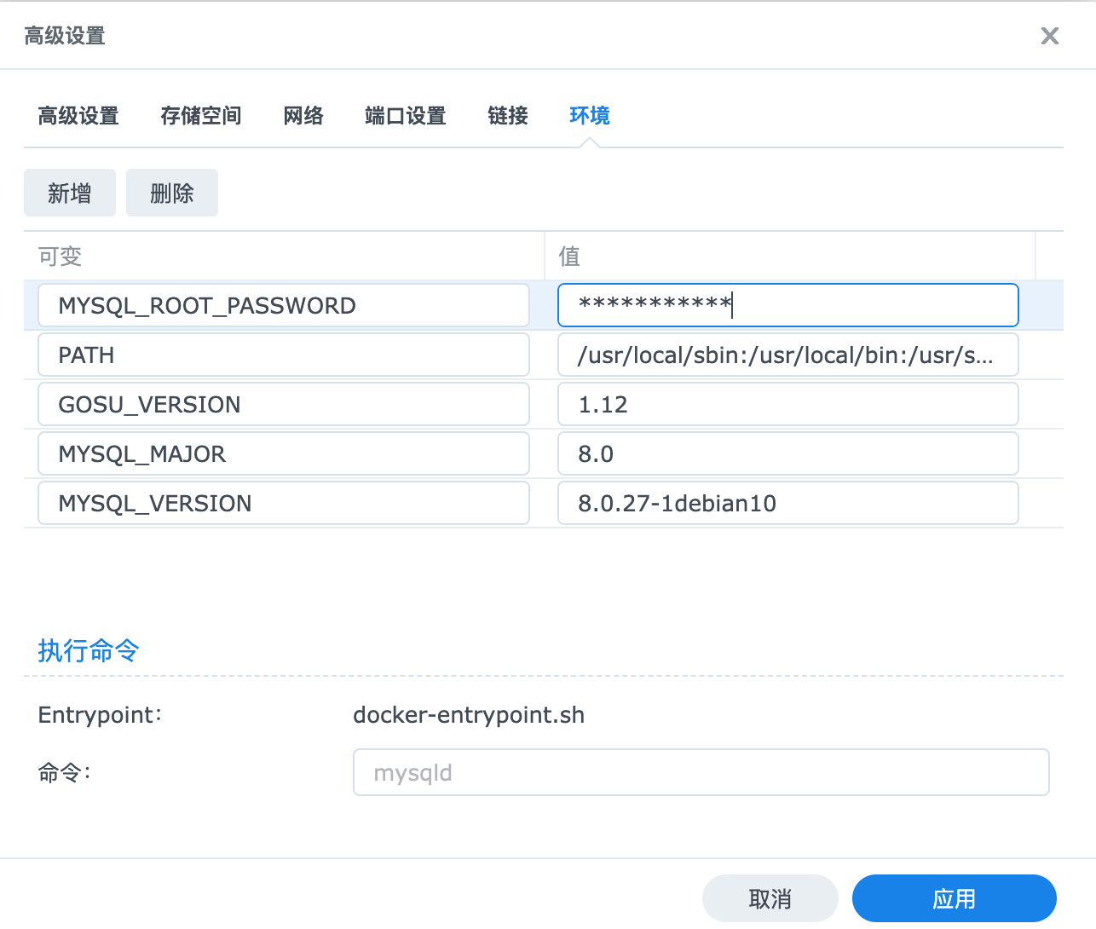
Task: Click the Entrypoint: label
Action: (x=100, y=714)
